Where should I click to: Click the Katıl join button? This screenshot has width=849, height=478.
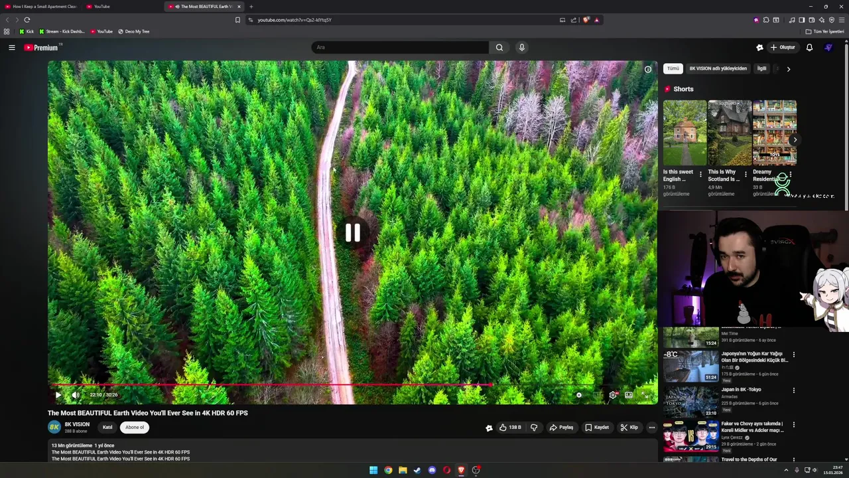(107, 428)
